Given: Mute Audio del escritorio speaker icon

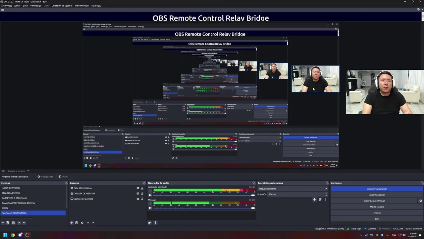Looking at the screenshot, I should coord(150,195).
